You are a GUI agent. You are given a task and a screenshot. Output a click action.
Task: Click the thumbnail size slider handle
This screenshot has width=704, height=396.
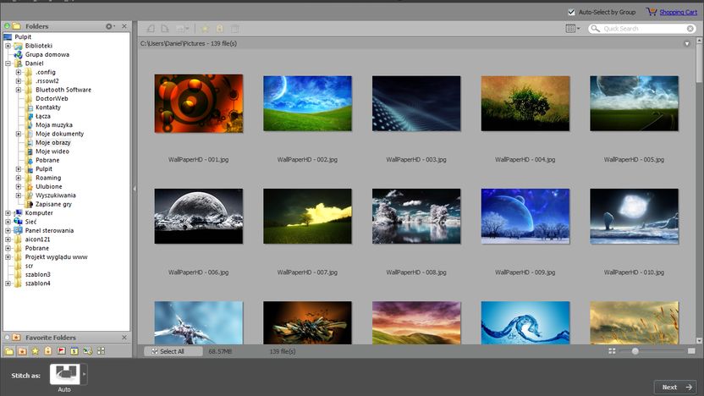point(635,351)
